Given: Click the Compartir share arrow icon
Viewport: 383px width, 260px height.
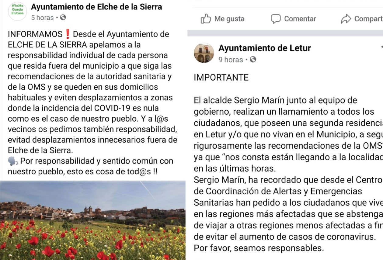Looking at the screenshot, I should [x=346, y=19].
